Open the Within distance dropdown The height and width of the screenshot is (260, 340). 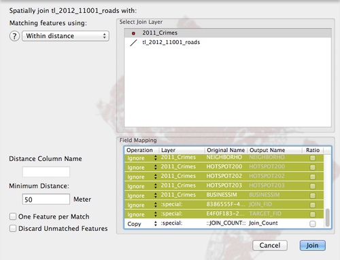pos(65,36)
